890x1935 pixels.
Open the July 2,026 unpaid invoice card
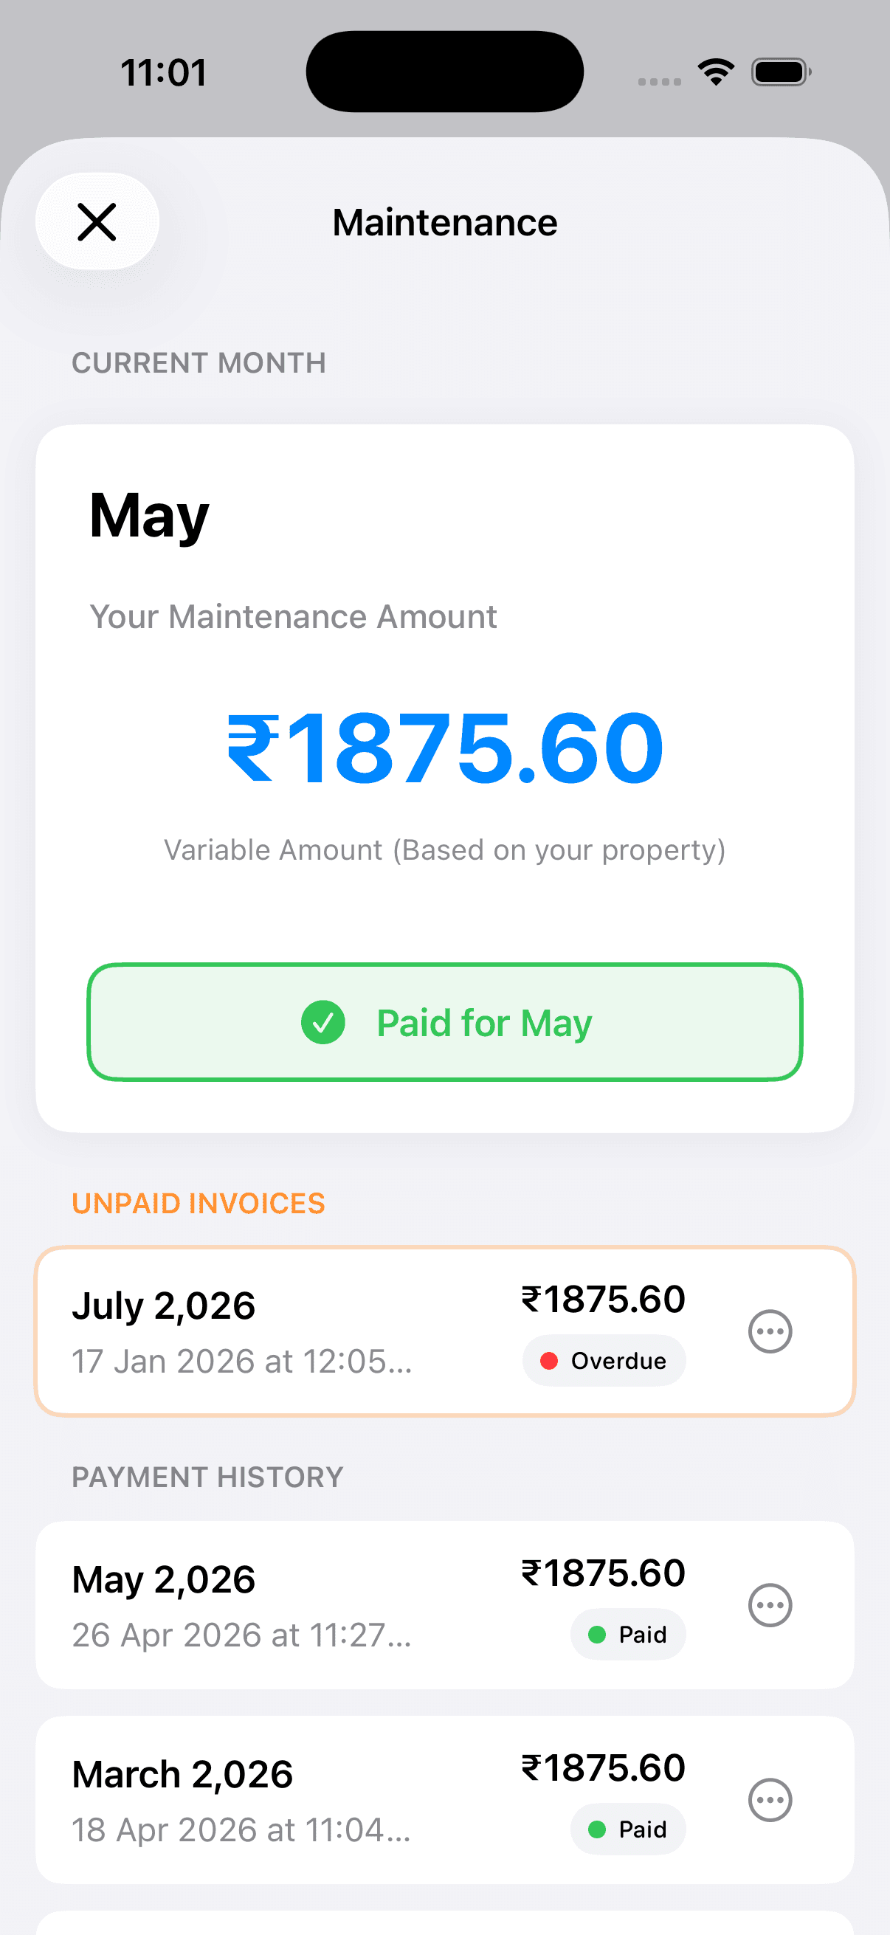[x=444, y=1331]
